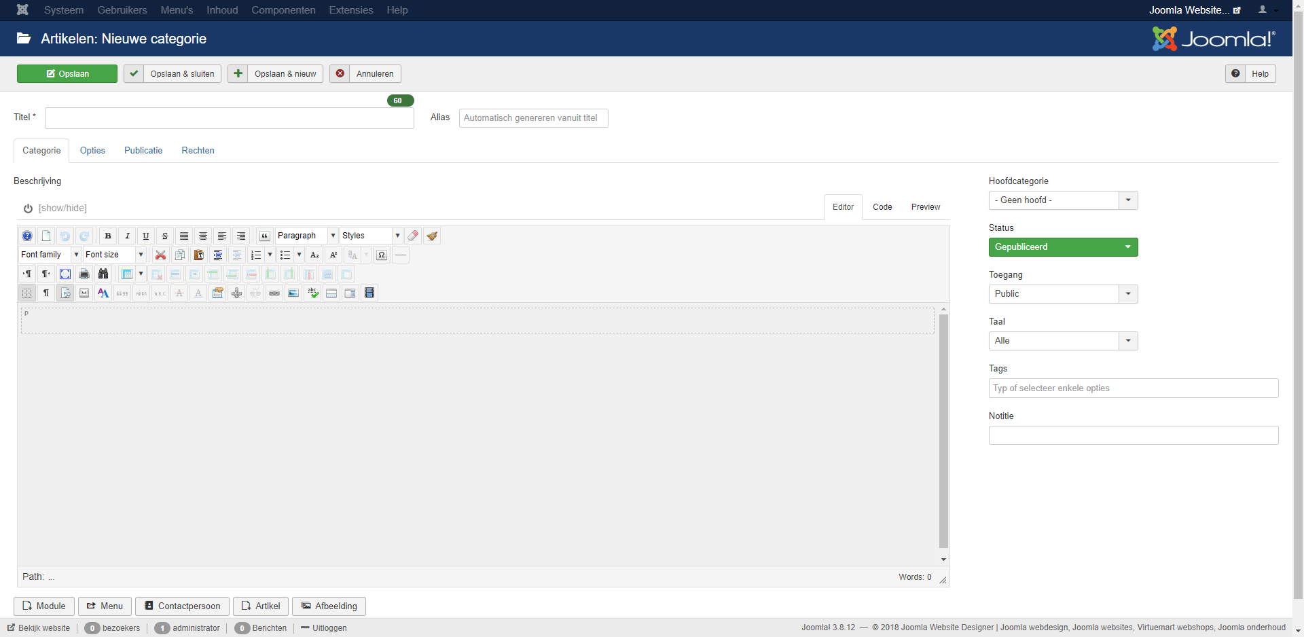Select the undo icon in the editor toolbar
Viewport: 1304px width, 637px height.
(66, 236)
